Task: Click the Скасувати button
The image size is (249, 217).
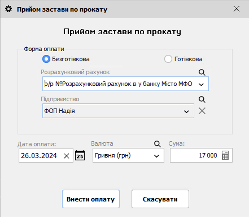Action: tap(160, 199)
